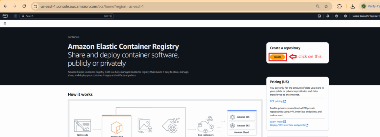This screenshot has height=137, width=380.
Task: Open Deploy VPC interface endpoints link
Action: pyautogui.click(x=289, y=125)
